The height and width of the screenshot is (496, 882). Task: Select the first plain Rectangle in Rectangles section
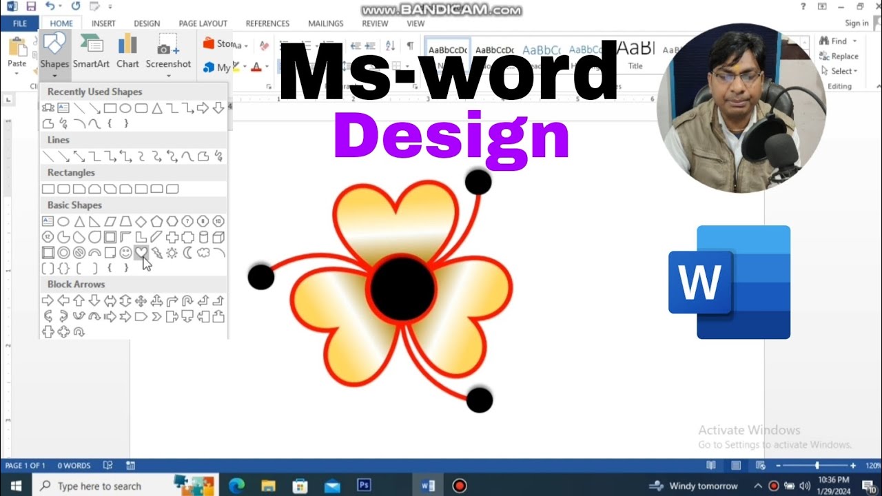point(48,189)
